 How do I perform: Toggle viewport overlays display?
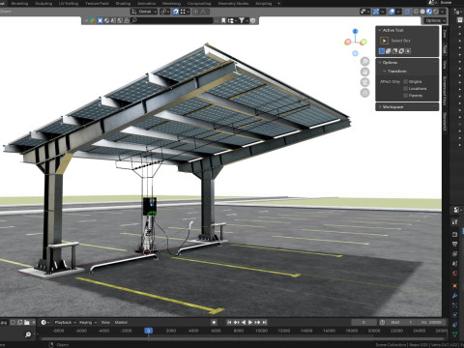[391, 12]
